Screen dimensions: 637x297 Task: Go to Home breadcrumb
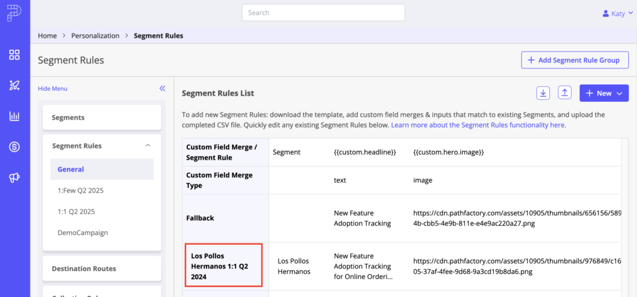tap(47, 35)
